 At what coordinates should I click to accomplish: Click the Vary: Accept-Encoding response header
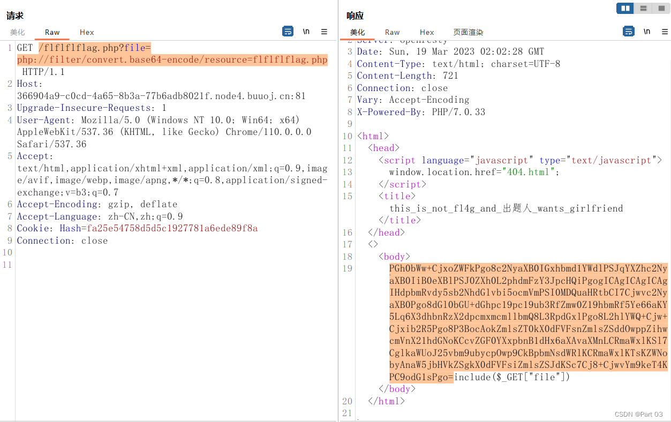413,100
